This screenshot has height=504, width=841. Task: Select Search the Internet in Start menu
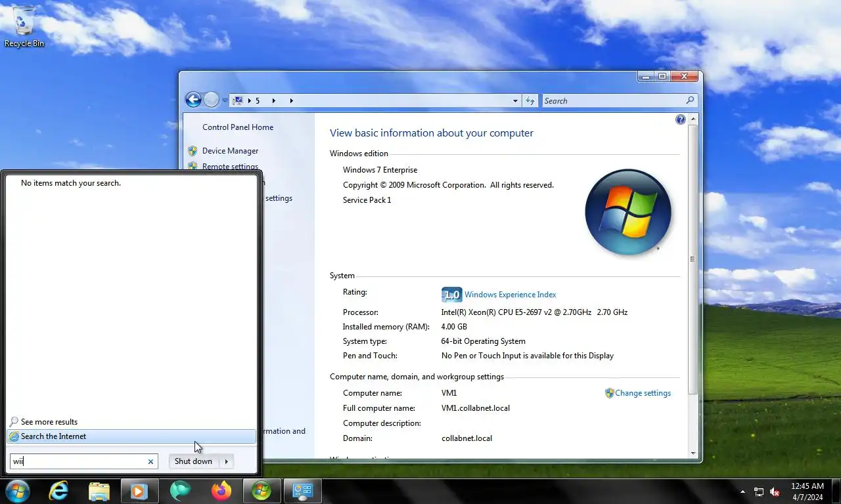(131, 436)
